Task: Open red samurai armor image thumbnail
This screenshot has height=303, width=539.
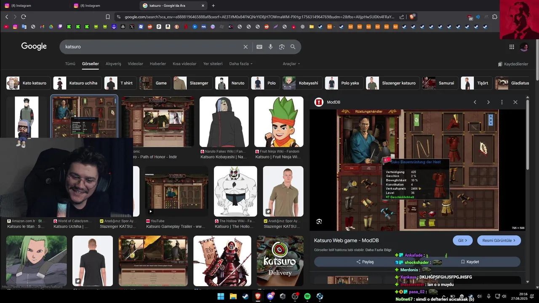Action: (222, 261)
